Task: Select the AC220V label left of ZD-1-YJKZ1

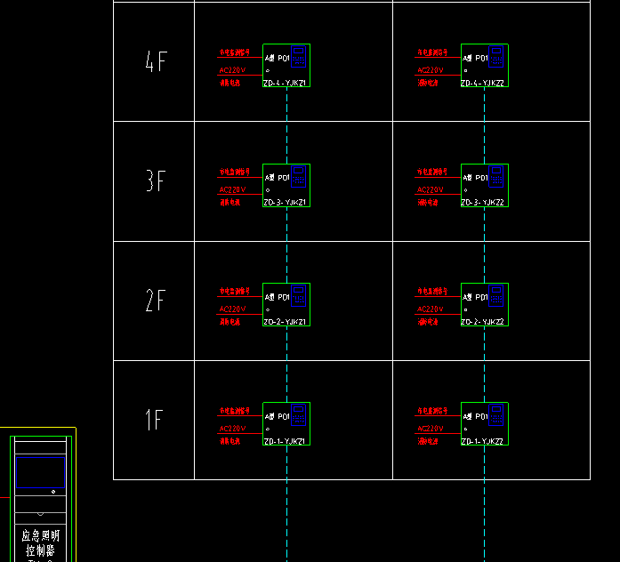Action: [232, 429]
